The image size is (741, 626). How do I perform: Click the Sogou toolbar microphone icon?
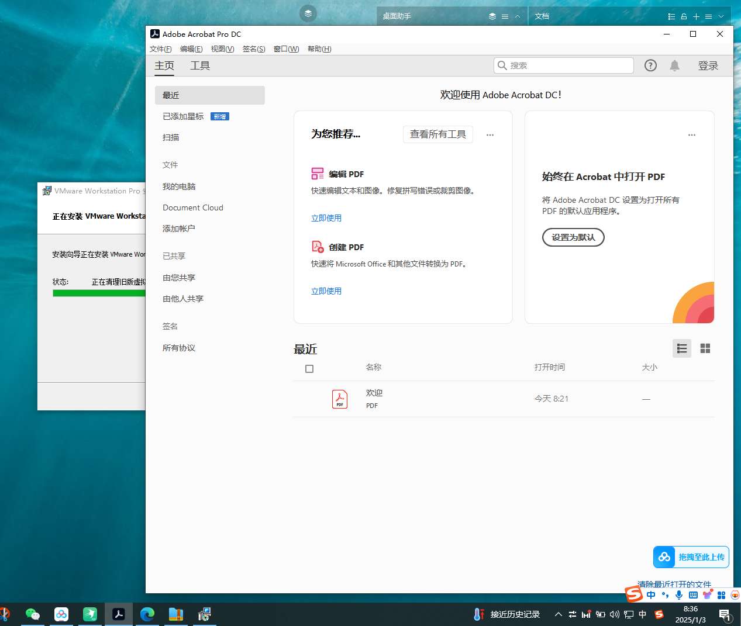[x=679, y=595]
